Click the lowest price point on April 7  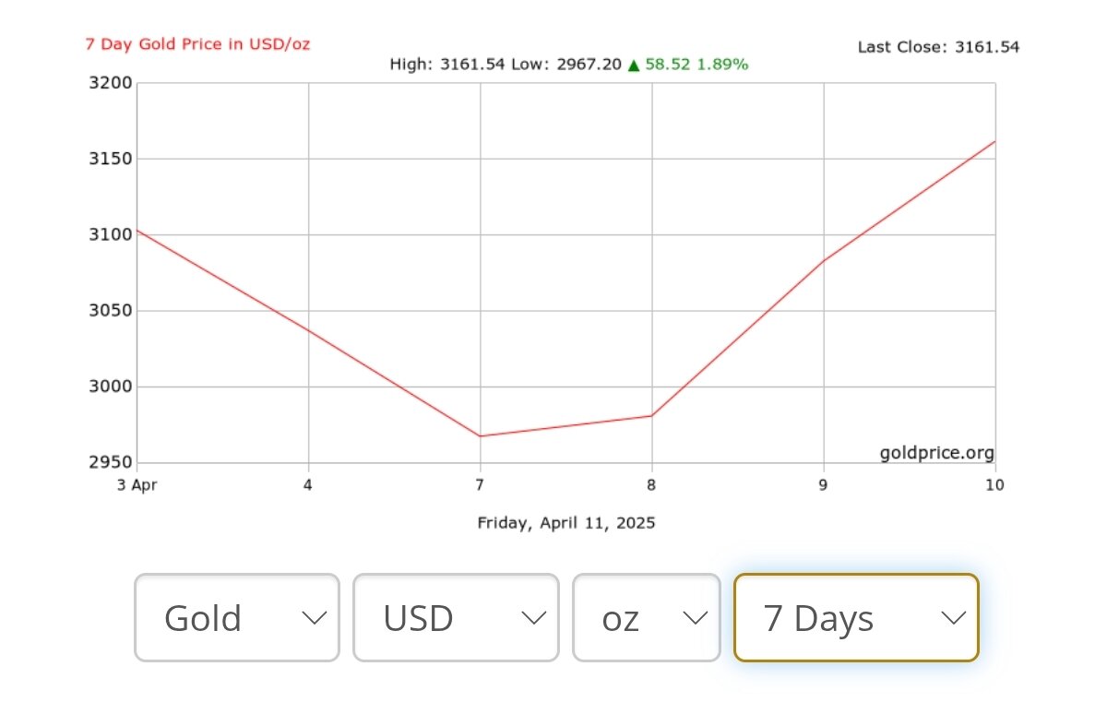(480, 436)
